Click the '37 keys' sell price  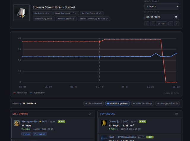26,126
